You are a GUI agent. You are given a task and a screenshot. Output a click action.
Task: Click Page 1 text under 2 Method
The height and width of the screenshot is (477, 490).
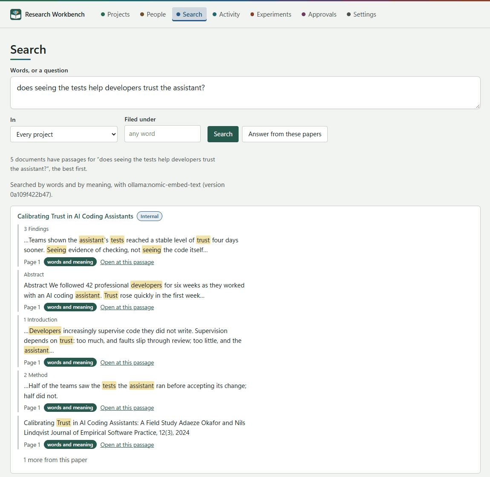point(32,408)
